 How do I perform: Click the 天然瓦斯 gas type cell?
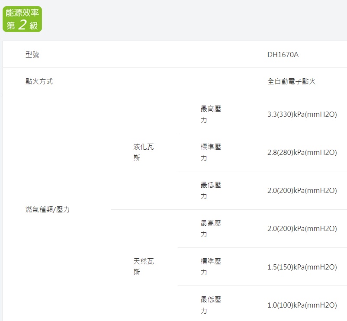[143, 267]
